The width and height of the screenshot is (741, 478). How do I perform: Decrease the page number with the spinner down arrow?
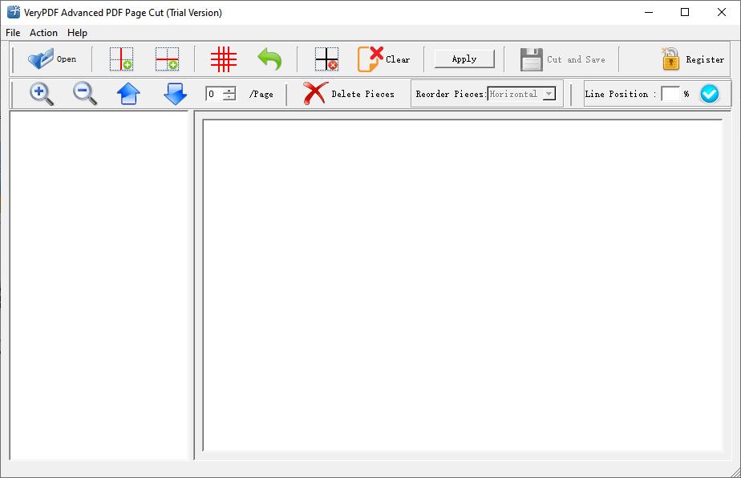229,97
